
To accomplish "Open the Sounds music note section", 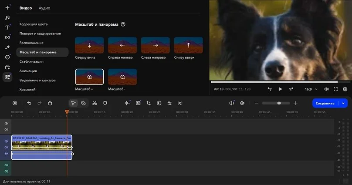I will [7, 18].
